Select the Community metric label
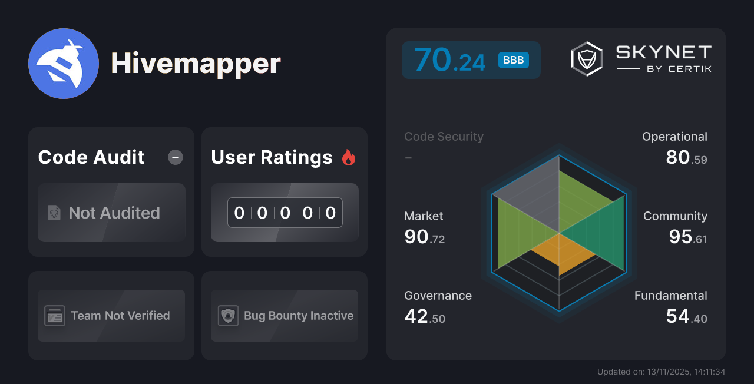The image size is (754, 384). pos(675,216)
